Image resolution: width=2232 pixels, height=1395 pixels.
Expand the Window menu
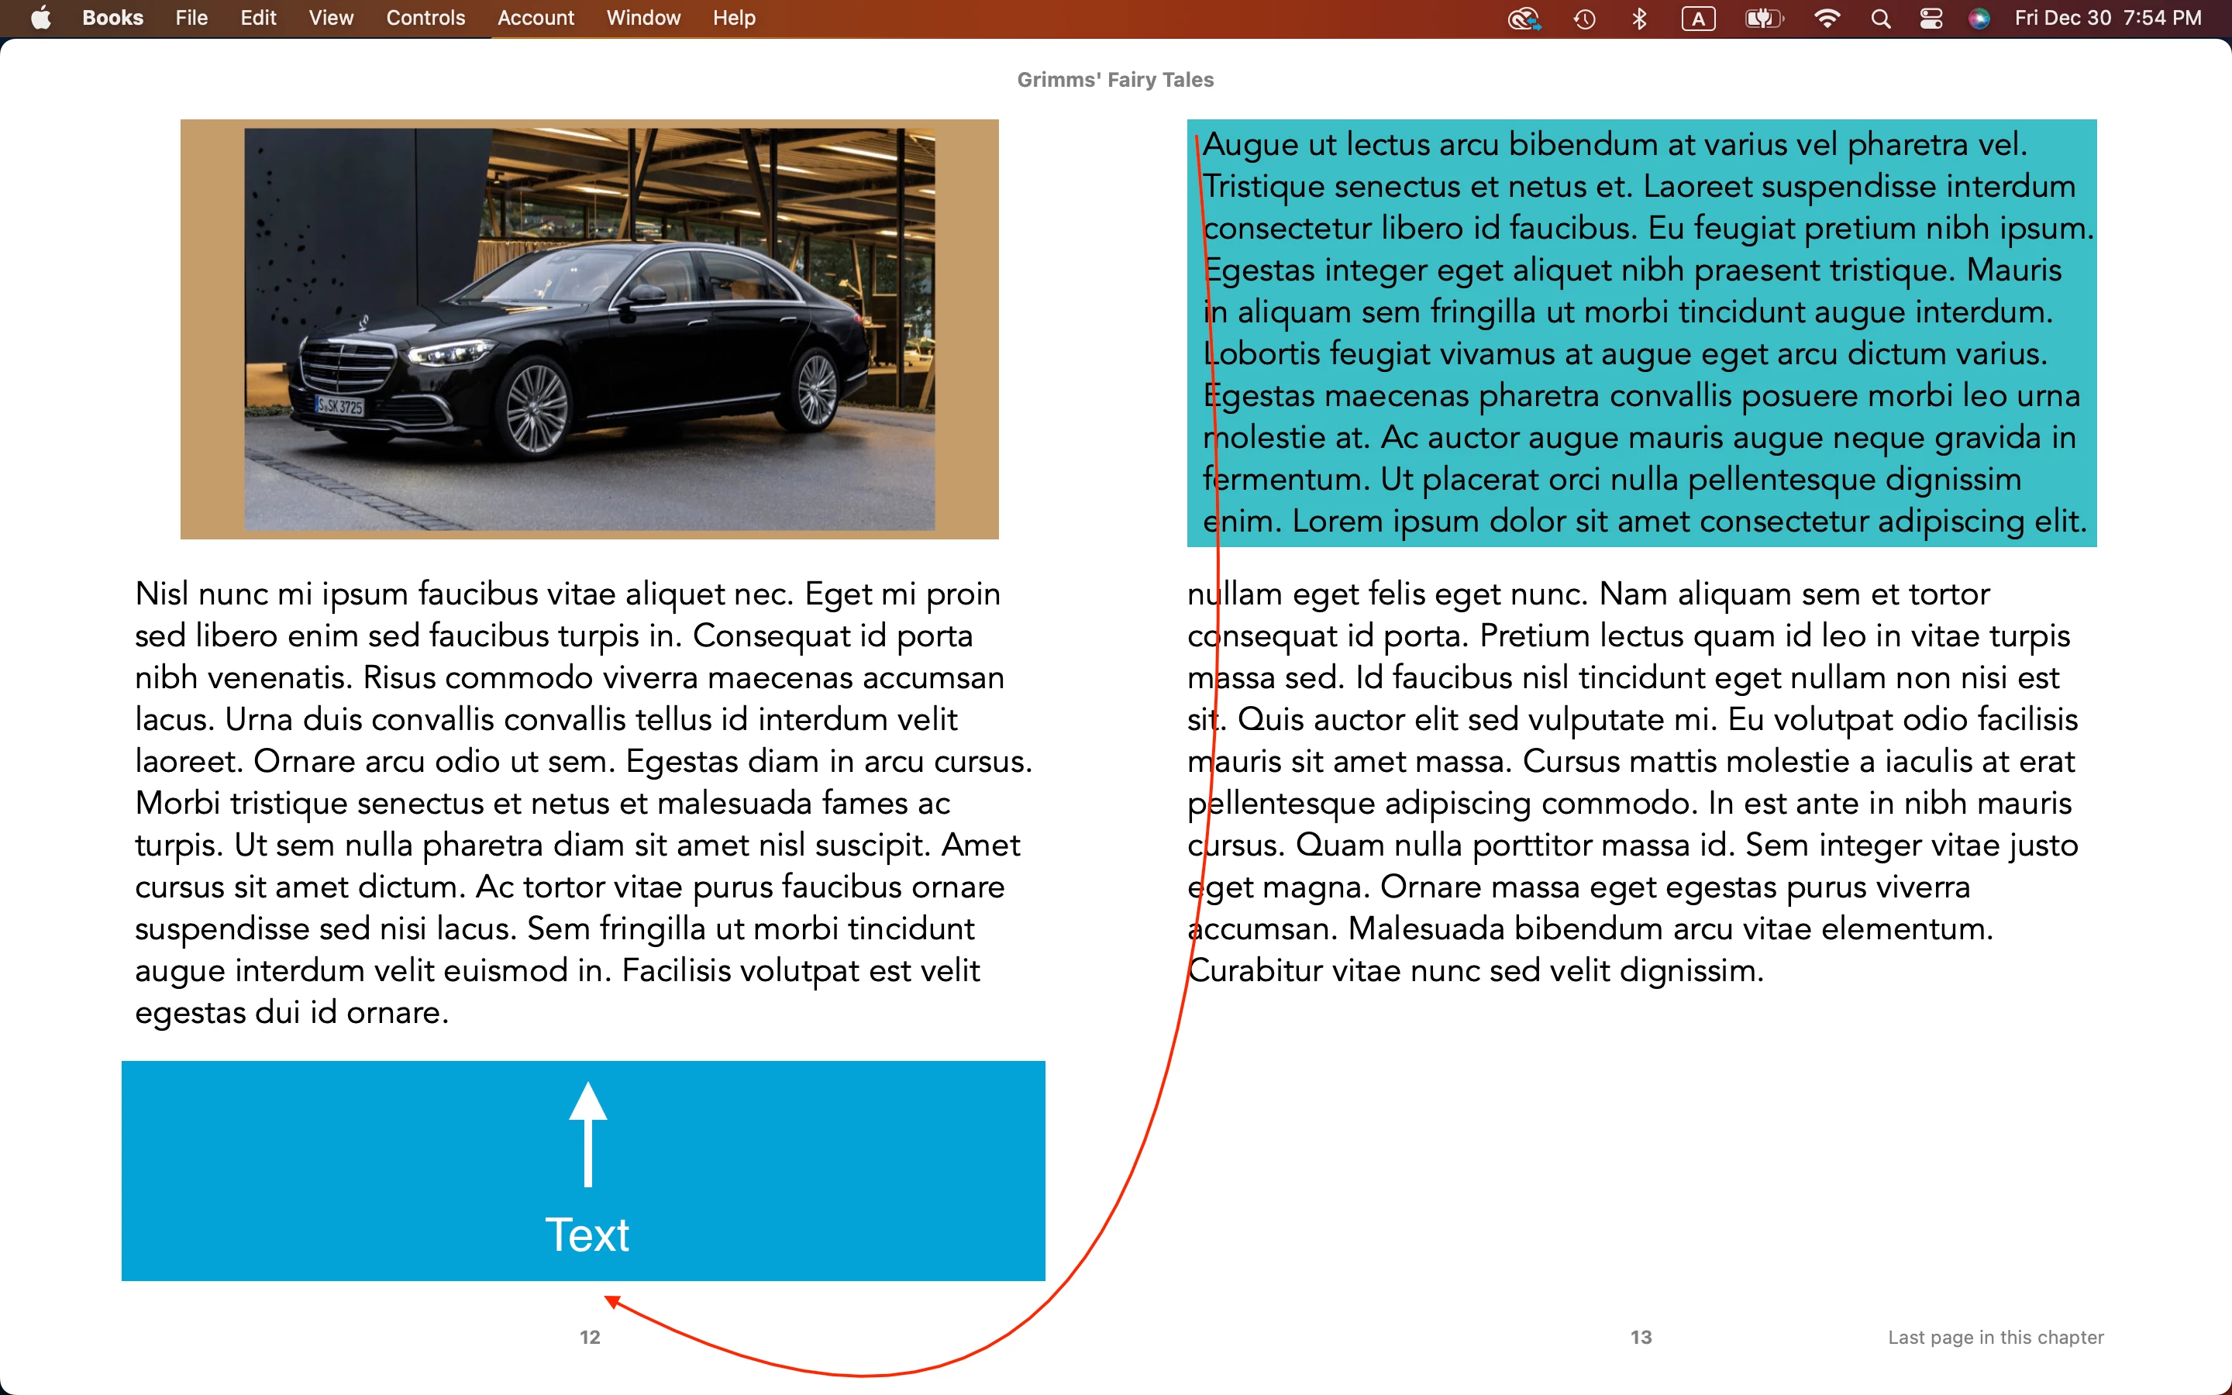642,19
